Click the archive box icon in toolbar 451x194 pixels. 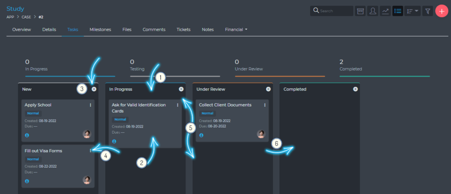361,11
